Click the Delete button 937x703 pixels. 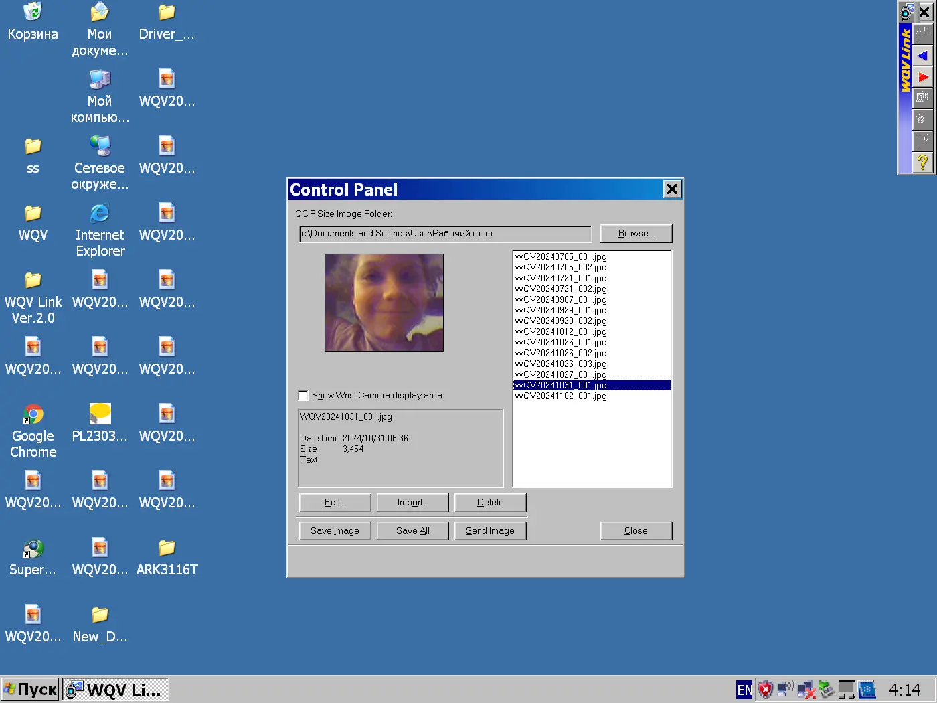point(490,503)
